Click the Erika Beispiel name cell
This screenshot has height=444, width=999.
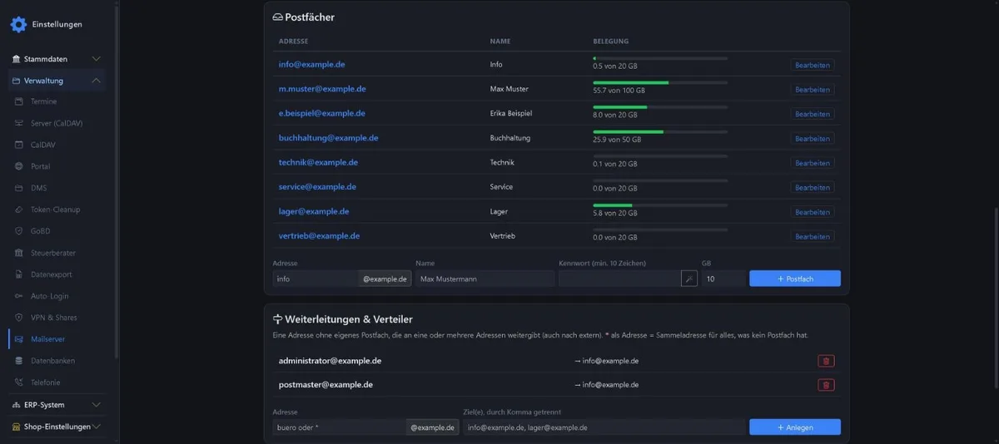pos(511,113)
